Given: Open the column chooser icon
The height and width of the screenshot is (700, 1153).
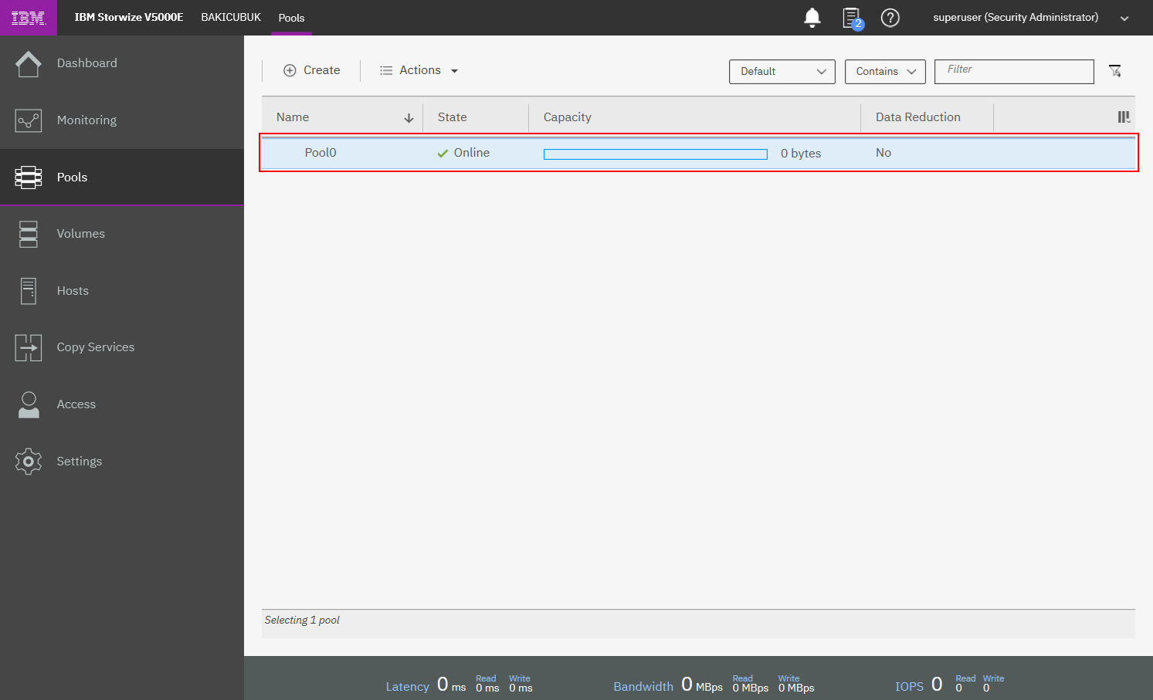Looking at the screenshot, I should point(1124,117).
